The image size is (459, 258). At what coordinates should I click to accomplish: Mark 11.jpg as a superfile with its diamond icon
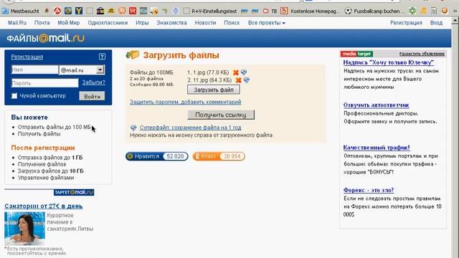pyautogui.click(x=247, y=80)
